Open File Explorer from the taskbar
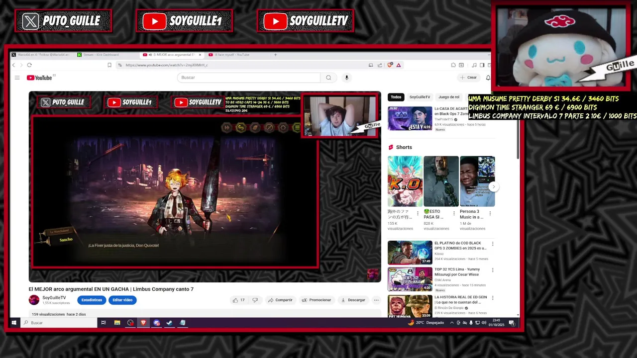This screenshot has width=637, height=358. click(x=117, y=323)
